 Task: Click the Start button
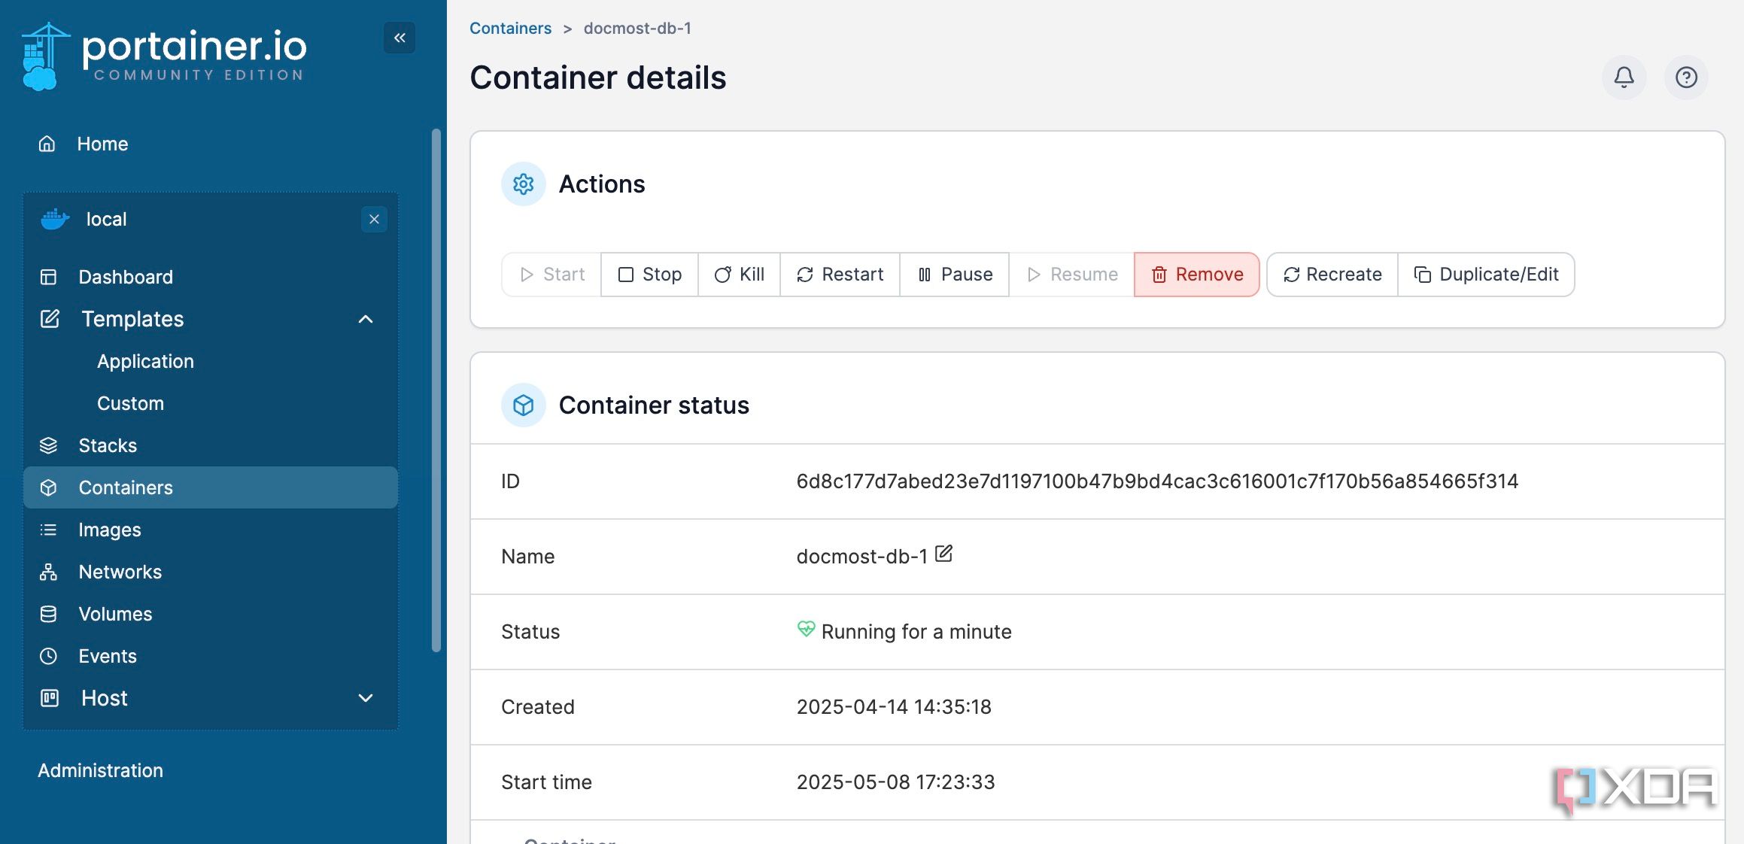[551, 275]
